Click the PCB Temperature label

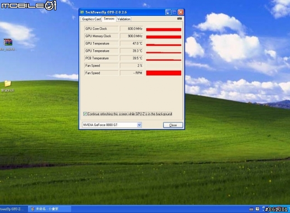pos(101,58)
